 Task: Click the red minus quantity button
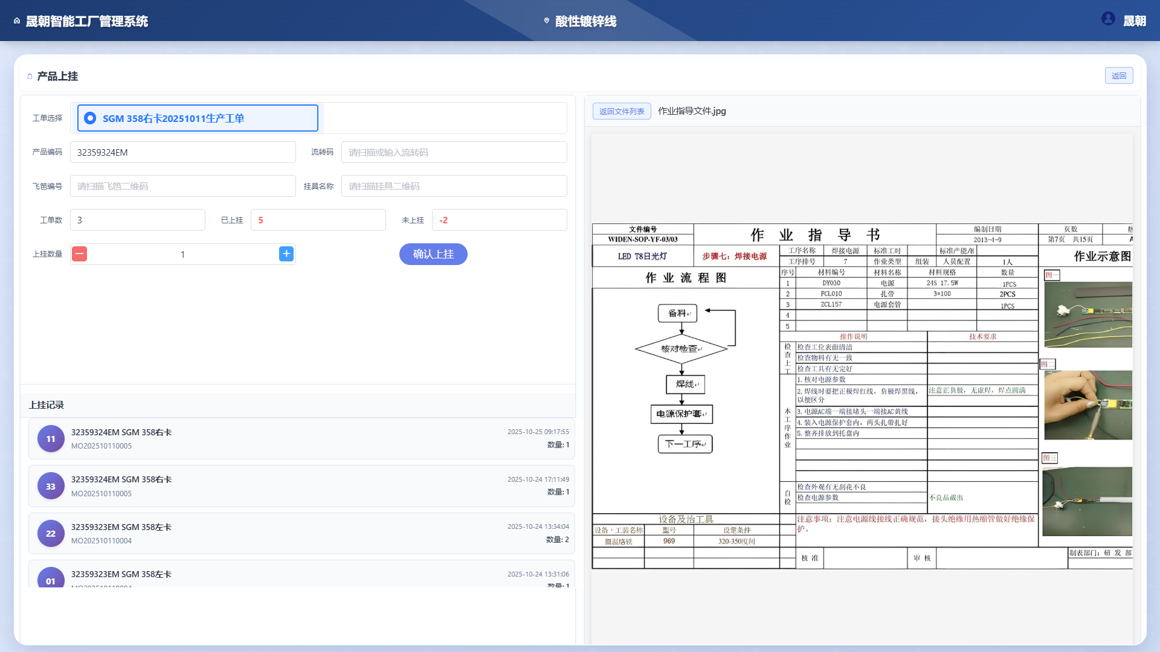pyautogui.click(x=79, y=254)
